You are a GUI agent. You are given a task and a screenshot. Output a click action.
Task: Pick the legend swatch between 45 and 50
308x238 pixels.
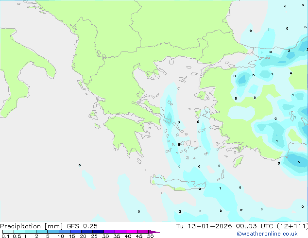click(x=143, y=232)
